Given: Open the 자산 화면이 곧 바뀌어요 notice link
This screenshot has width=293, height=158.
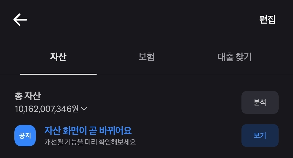Looking at the screenshot, I should (x=88, y=130).
